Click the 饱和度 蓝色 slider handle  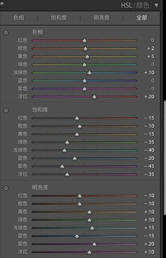coord(75,158)
